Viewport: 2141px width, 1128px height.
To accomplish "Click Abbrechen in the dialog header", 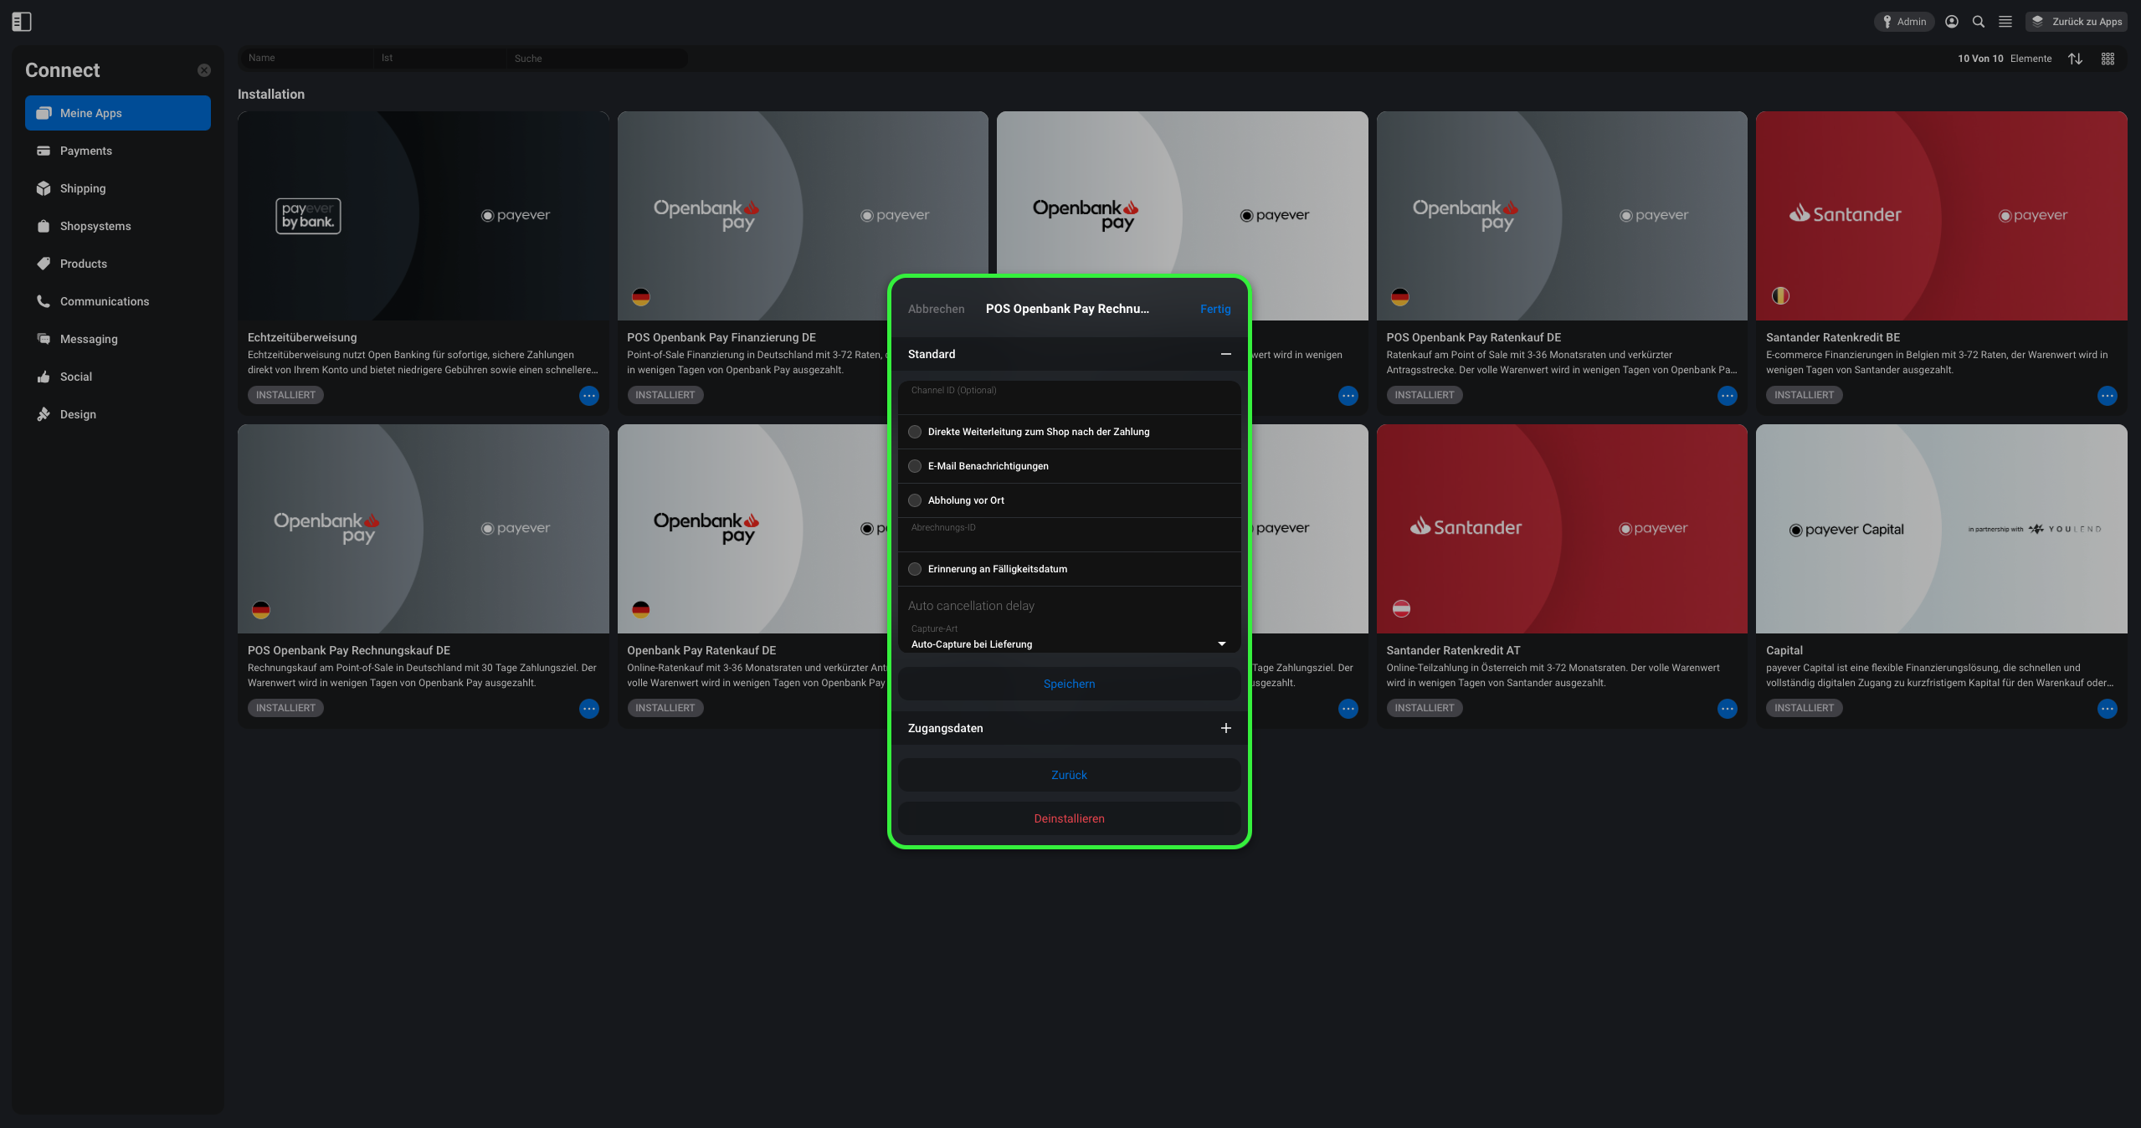I will (937, 309).
